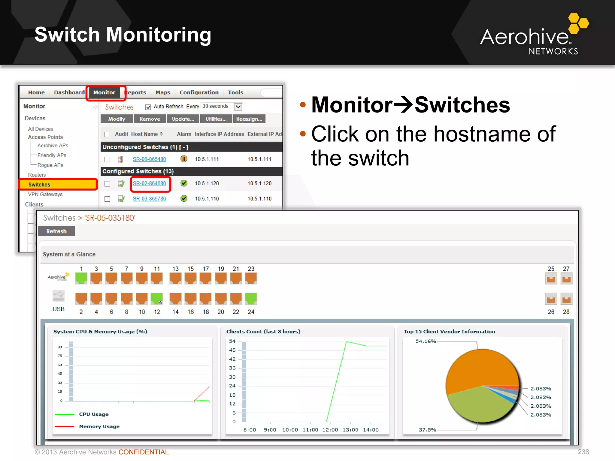
Task: Click switch port 3 icon
Action: (x=96, y=278)
